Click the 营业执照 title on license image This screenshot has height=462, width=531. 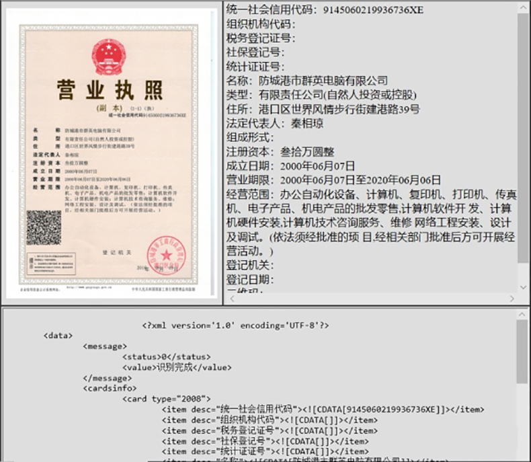(109, 89)
